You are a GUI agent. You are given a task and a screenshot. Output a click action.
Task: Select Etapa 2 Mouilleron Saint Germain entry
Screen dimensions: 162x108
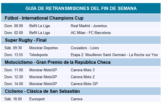(x=114, y=55)
